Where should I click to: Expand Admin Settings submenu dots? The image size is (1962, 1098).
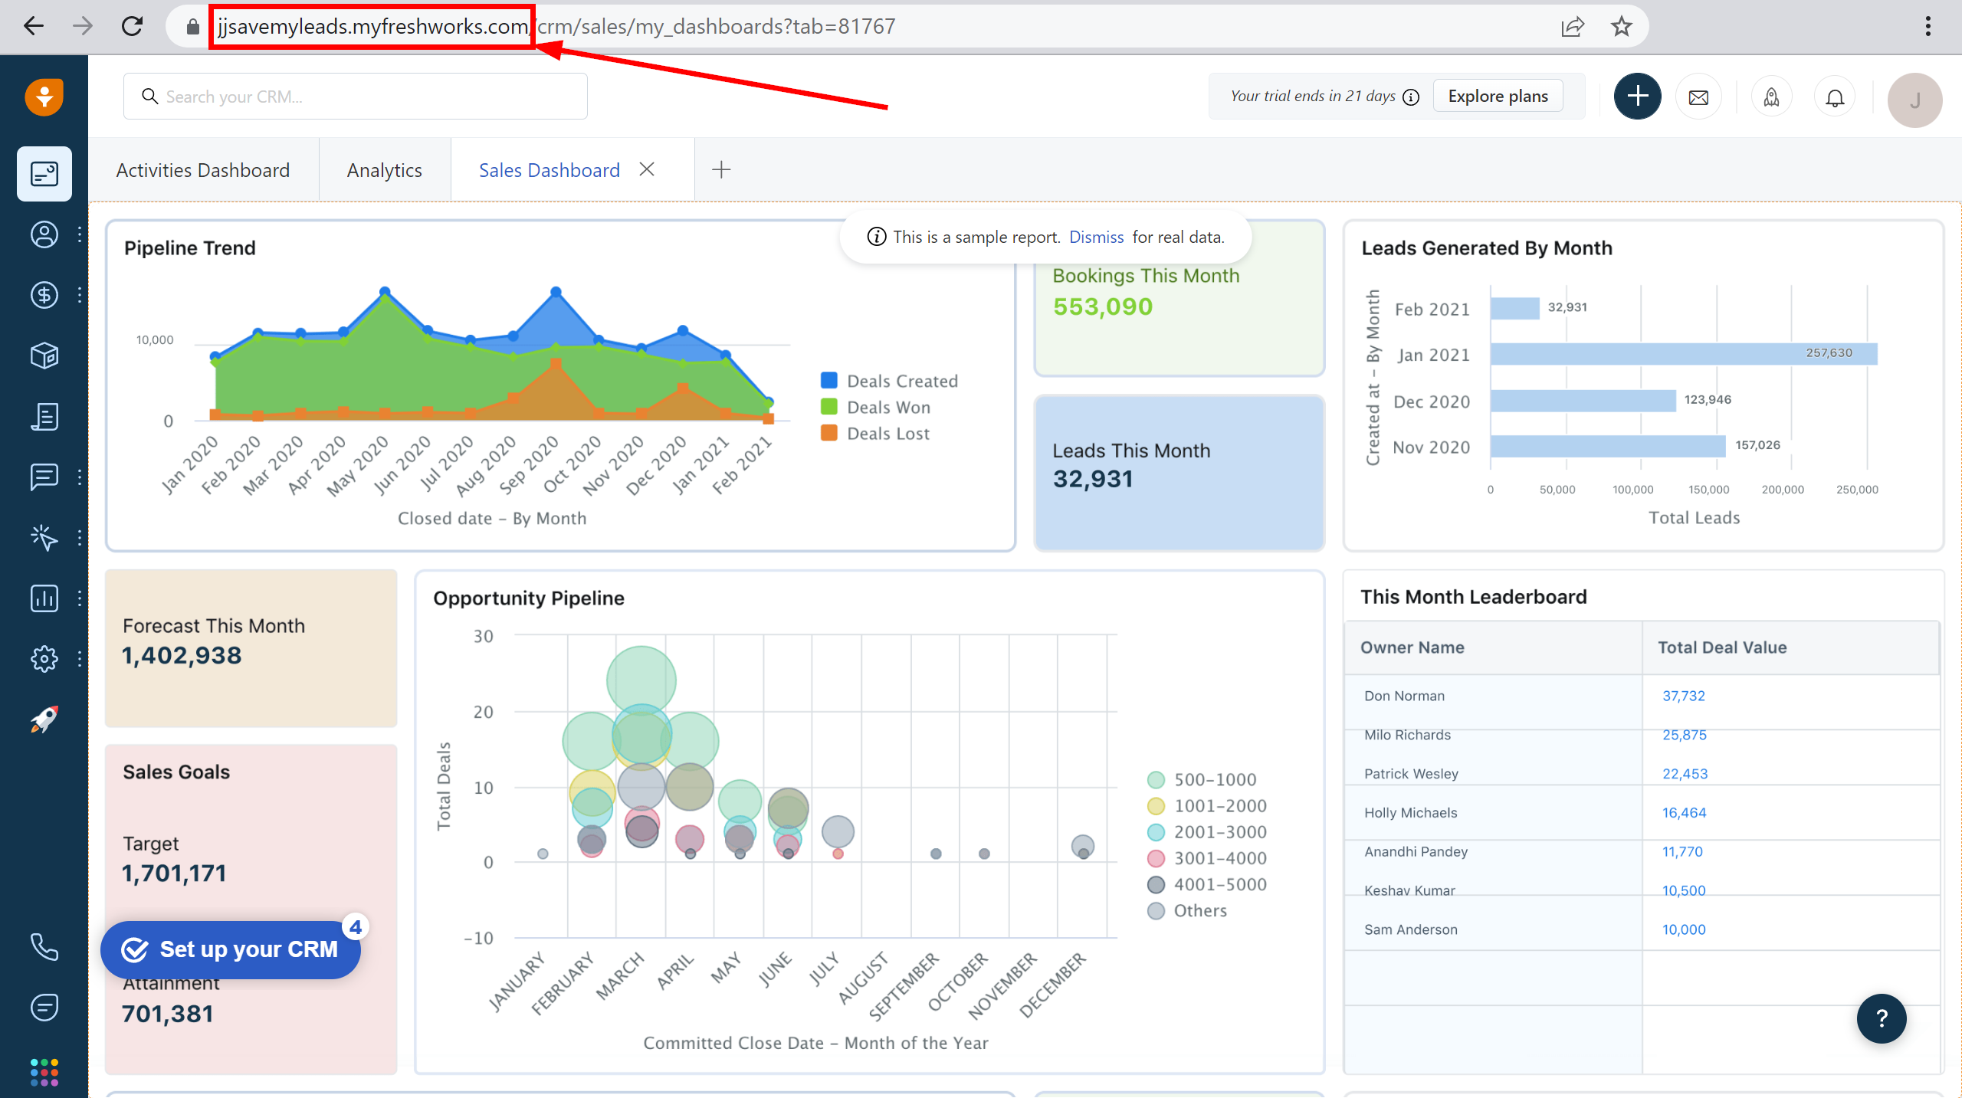click(x=80, y=658)
